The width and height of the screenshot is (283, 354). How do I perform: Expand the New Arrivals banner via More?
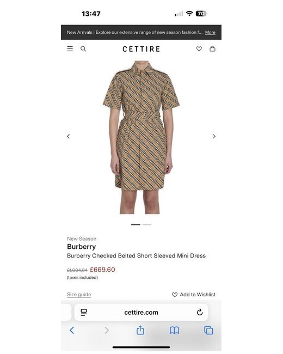tap(210, 33)
